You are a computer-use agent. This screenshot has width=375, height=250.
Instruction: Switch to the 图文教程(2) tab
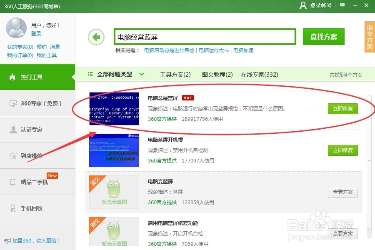pyautogui.click(x=217, y=74)
